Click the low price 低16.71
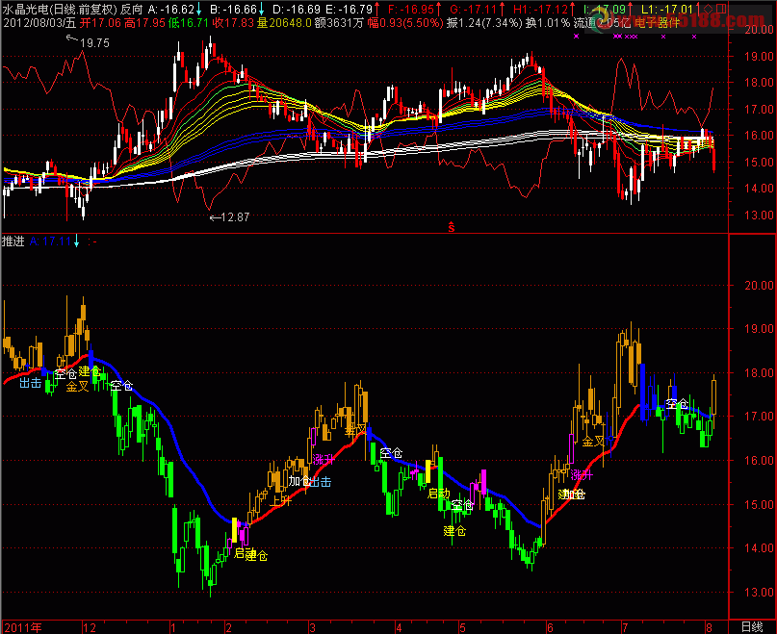Screen dimensions: 777x634 [189, 22]
